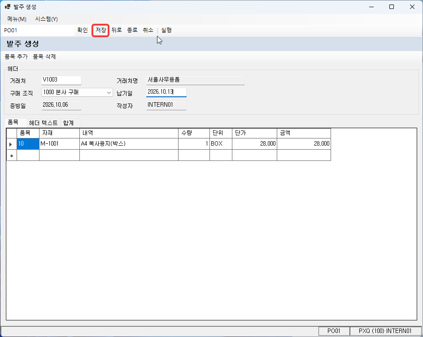
Task: Click the 단가 cell for M-1001
Action: coord(254,144)
